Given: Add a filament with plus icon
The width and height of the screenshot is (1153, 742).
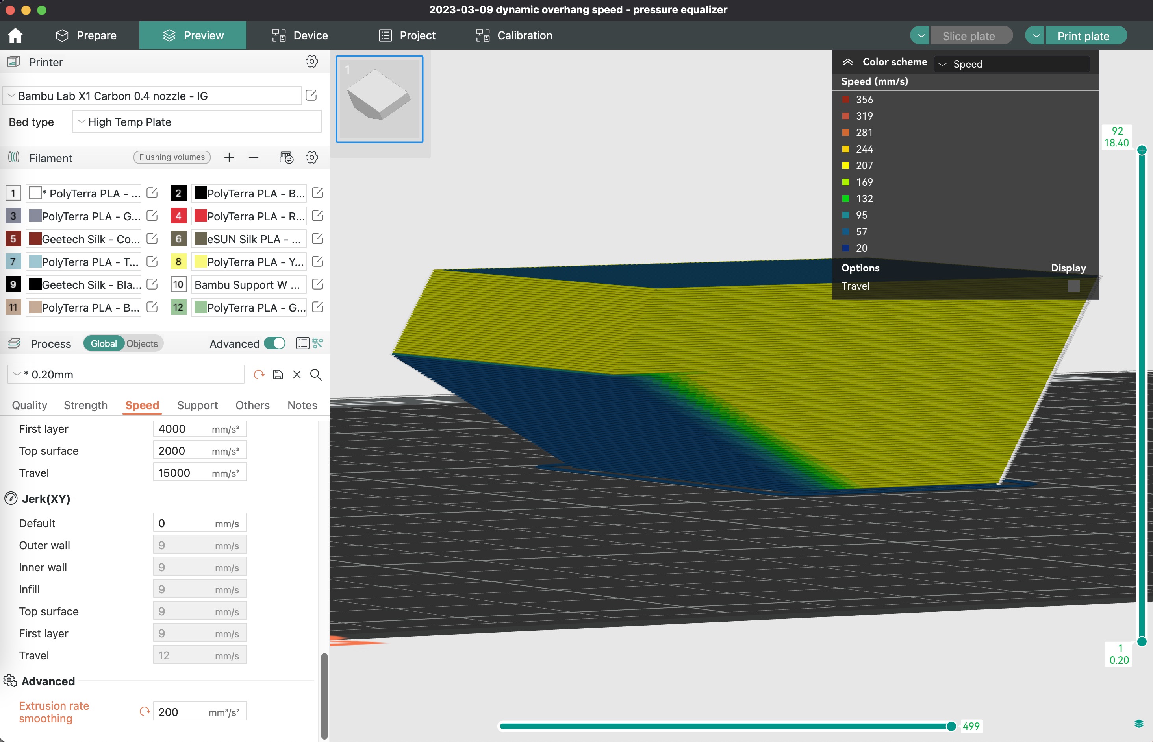Looking at the screenshot, I should point(229,157).
